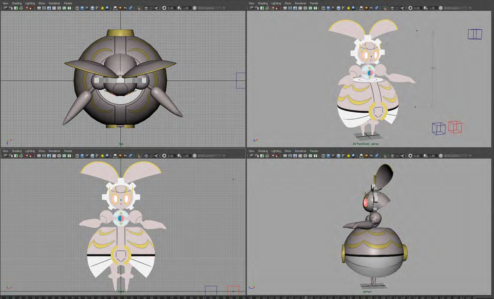494x299 pixels.
Task: Click Bookmarks icon in top view panel
Action: 16,8
